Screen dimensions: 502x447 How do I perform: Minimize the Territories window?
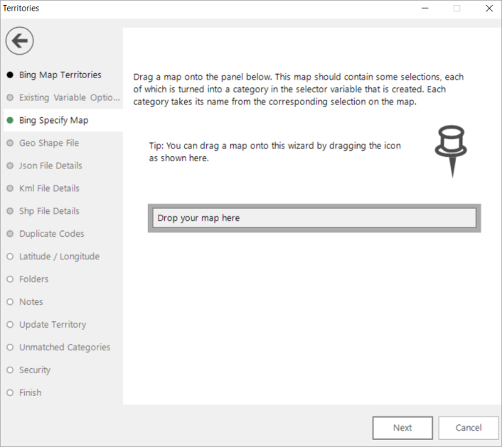click(424, 9)
